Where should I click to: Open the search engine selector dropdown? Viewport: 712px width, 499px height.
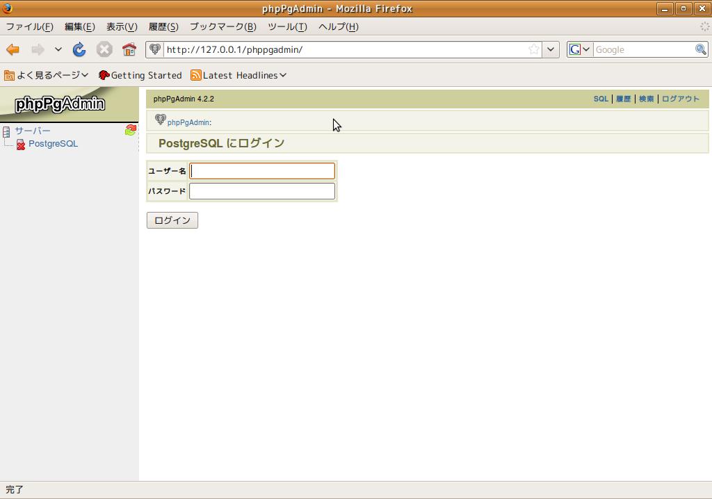[580, 49]
